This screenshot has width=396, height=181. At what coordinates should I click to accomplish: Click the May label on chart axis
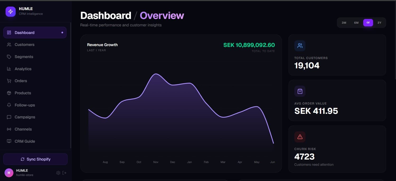click(x=257, y=162)
